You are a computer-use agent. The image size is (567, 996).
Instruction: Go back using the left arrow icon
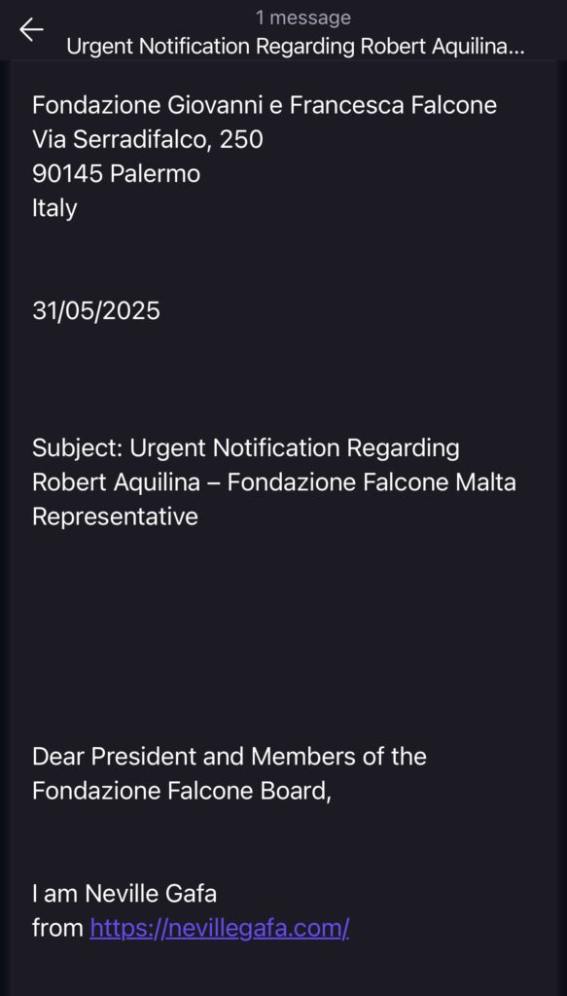tap(31, 30)
